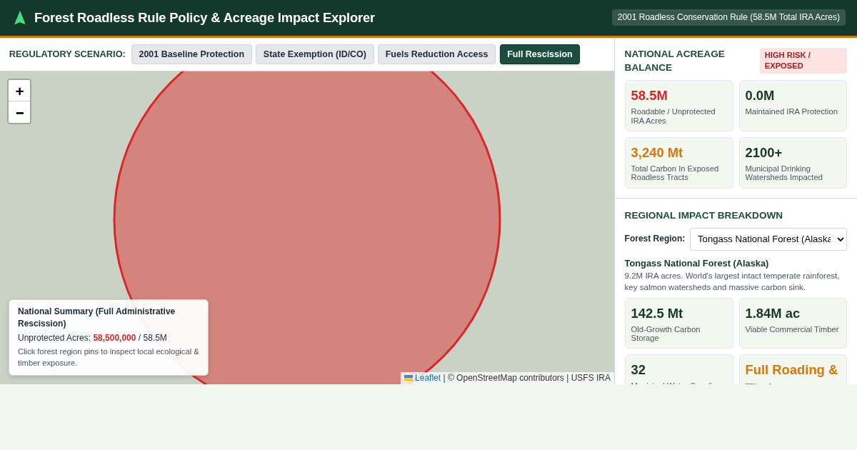
Task: Click the National Summary info box
Action: pos(109,337)
